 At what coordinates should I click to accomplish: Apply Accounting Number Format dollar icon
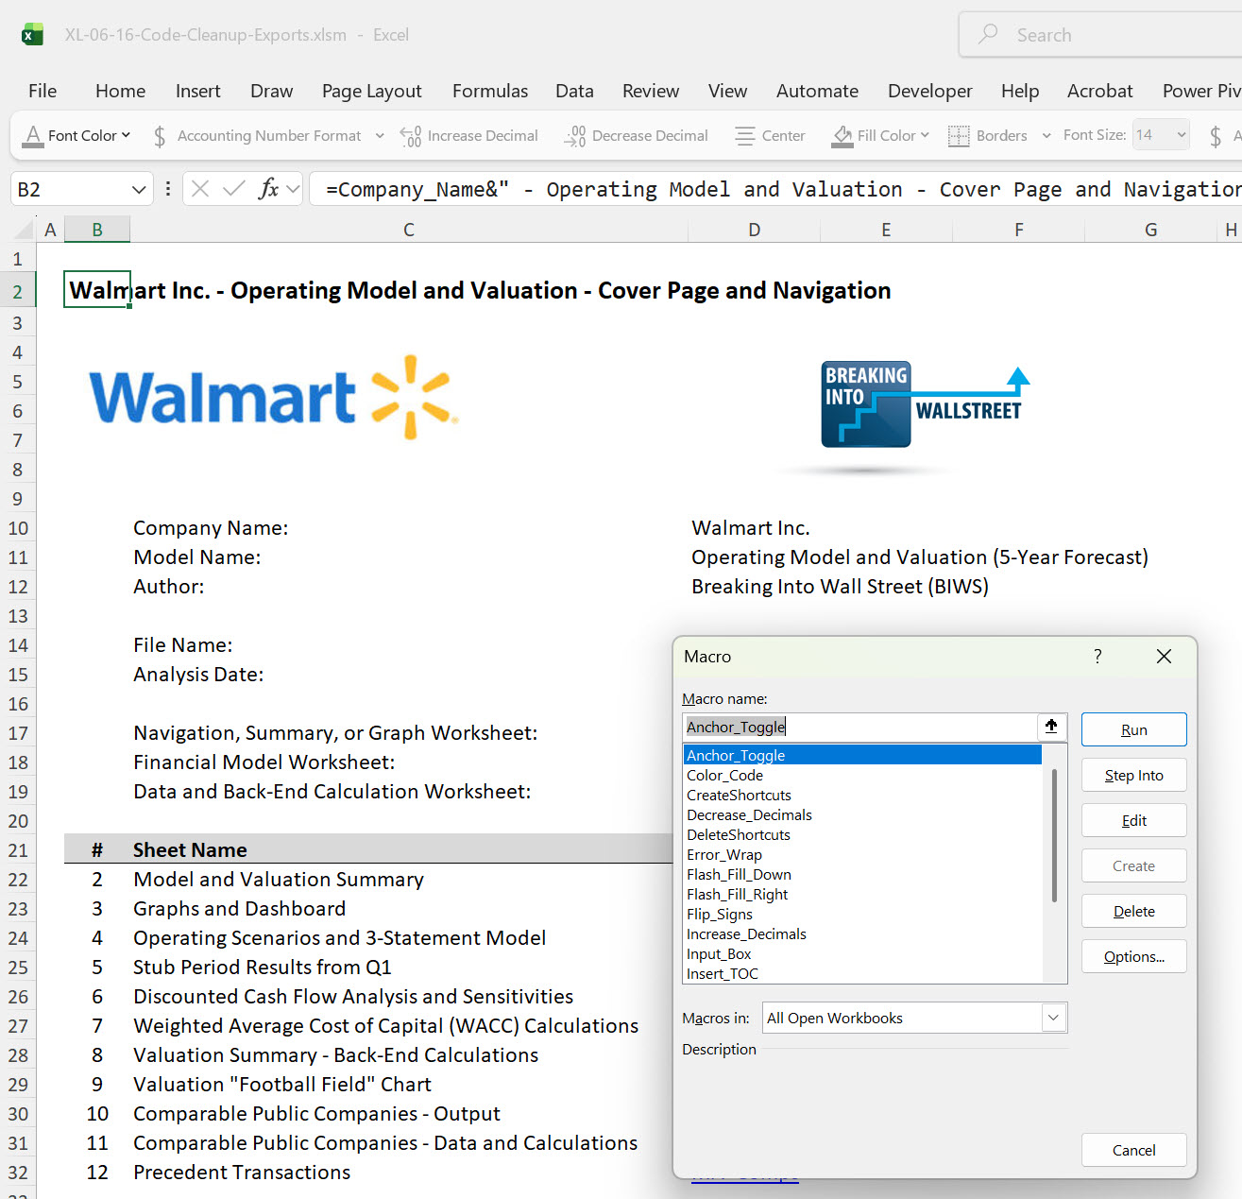tap(160, 136)
